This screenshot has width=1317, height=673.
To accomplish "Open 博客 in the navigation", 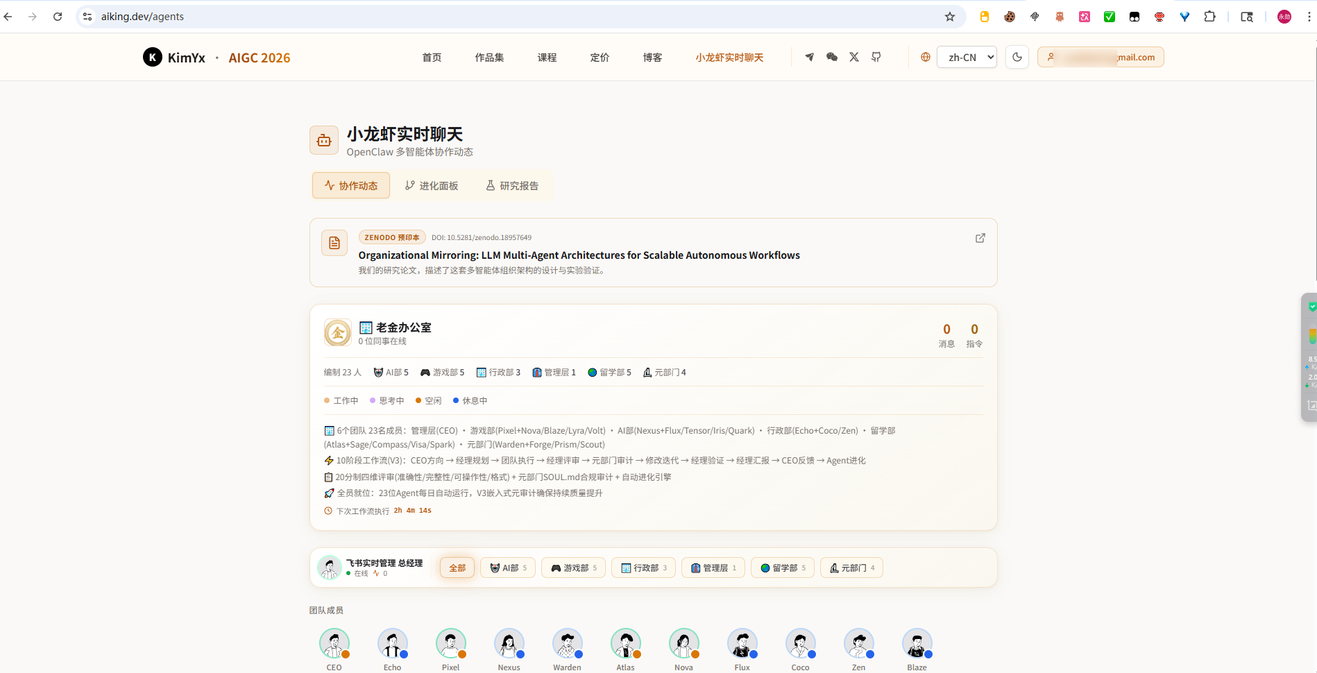I will pos(652,58).
